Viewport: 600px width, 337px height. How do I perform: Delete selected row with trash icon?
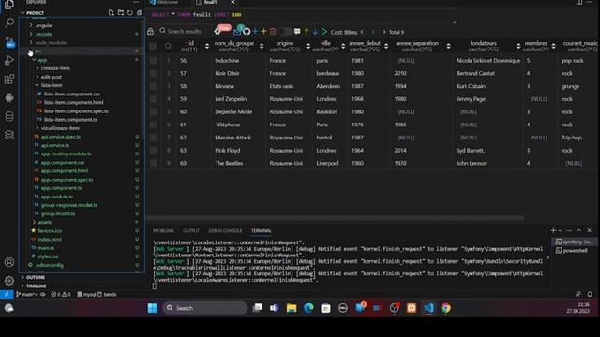pyautogui.click(x=273, y=32)
